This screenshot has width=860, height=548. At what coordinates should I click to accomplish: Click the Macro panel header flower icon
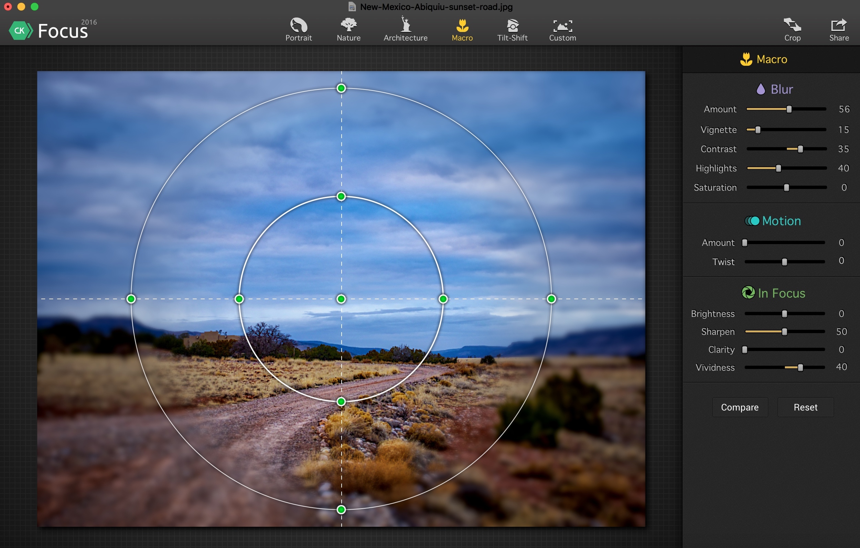[746, 59]
